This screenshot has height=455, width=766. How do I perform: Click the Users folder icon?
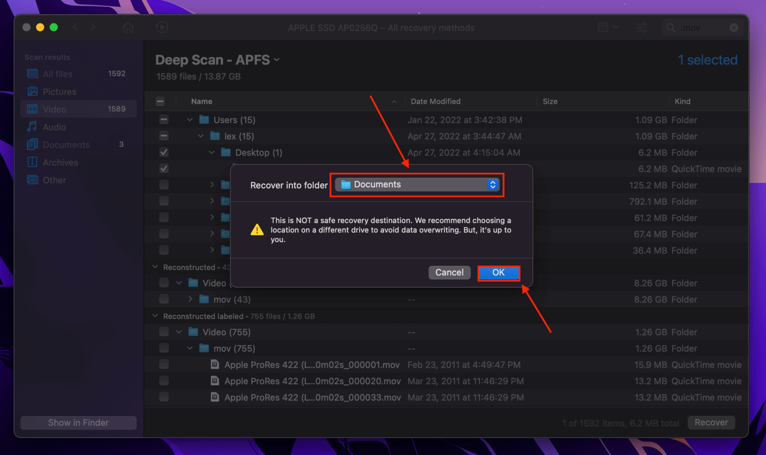204,120
